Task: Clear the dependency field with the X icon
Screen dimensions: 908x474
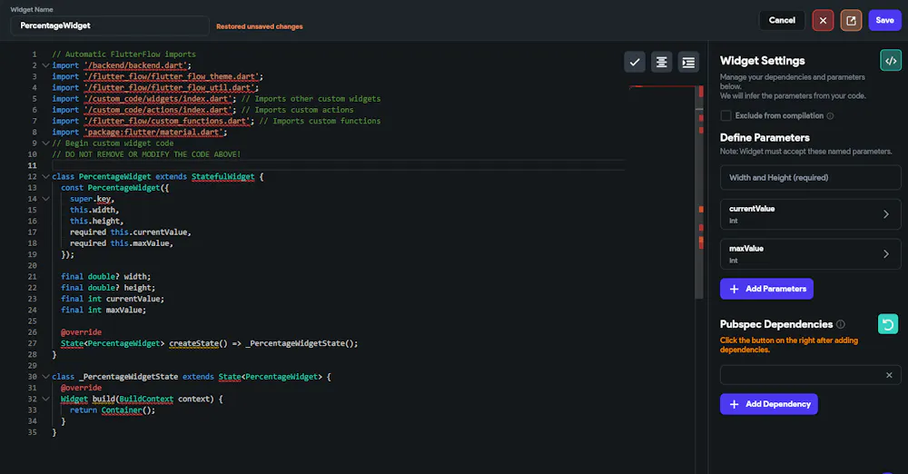Action: 889,375
